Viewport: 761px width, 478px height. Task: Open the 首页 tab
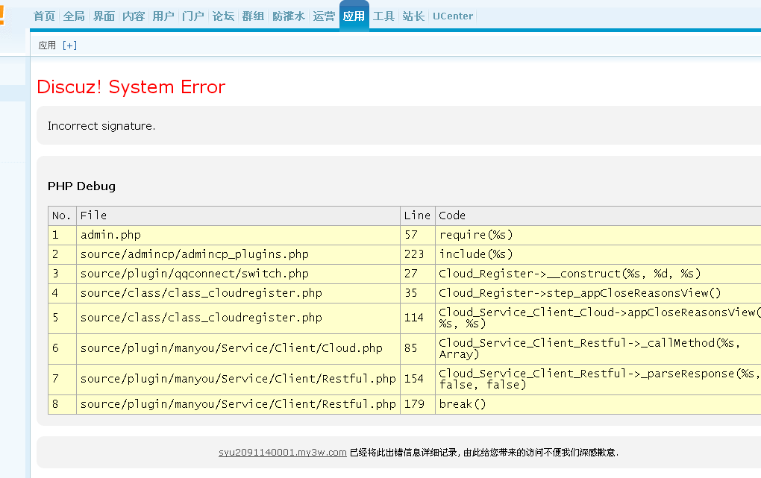coord(44,16)
